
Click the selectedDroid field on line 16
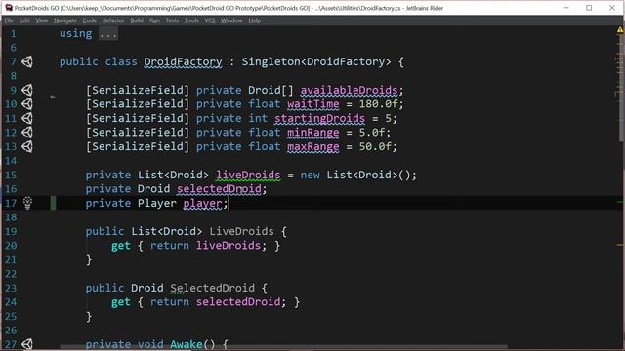pos(219,189)
